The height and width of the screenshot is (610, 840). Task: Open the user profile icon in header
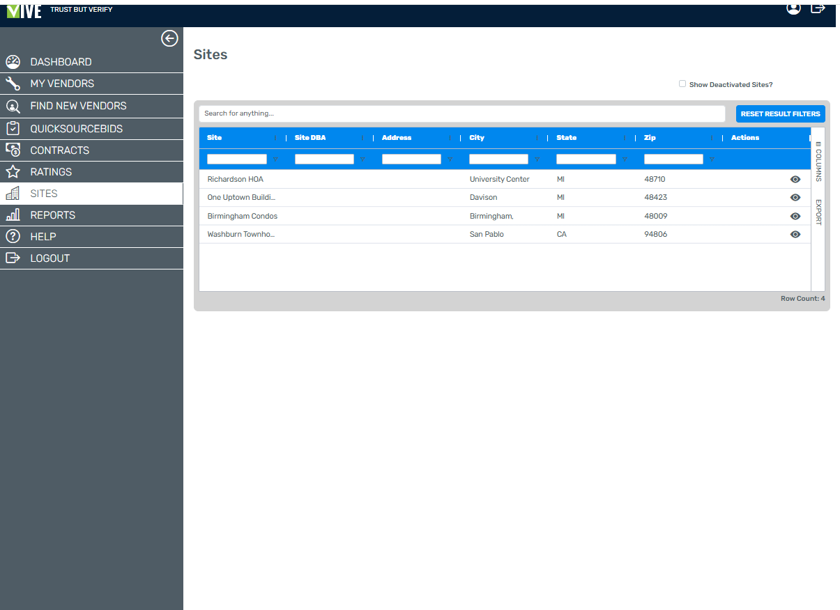[793, 8]
